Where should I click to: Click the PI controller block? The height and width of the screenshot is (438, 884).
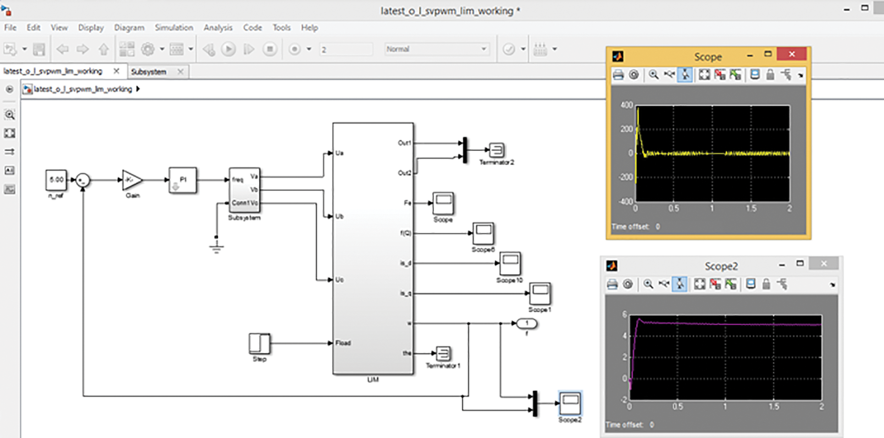(182, 180)
